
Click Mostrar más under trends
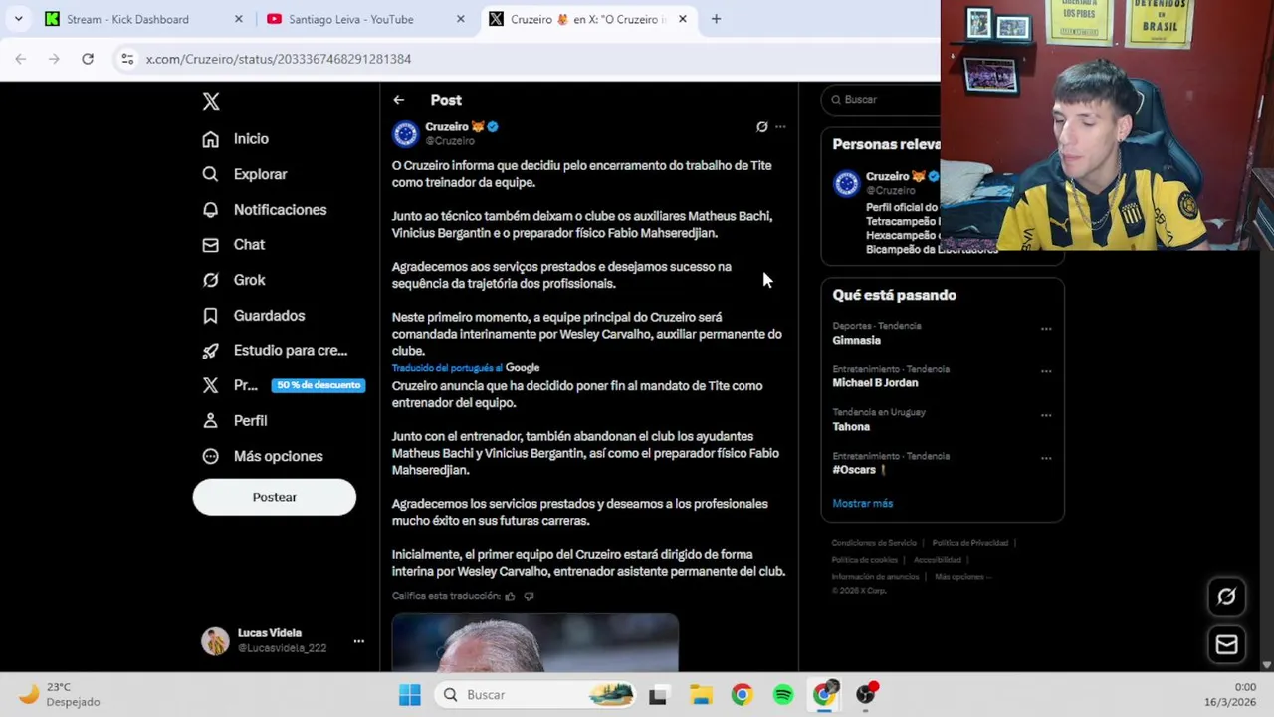(862, 504)
